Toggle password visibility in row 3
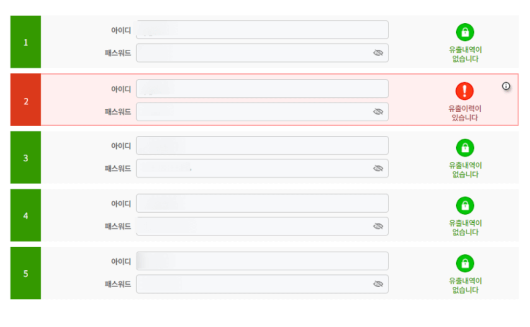Viewport: 530px width, 327px height. [378, 168]
